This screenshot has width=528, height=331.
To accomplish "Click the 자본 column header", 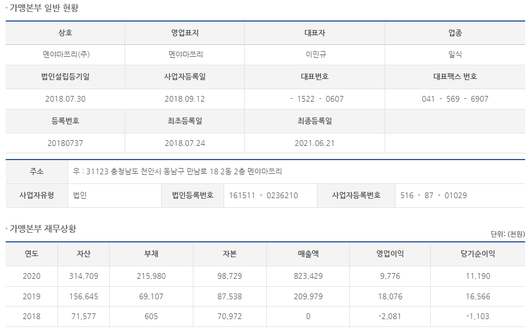I will pyautogui.click(x=230, y=254).
